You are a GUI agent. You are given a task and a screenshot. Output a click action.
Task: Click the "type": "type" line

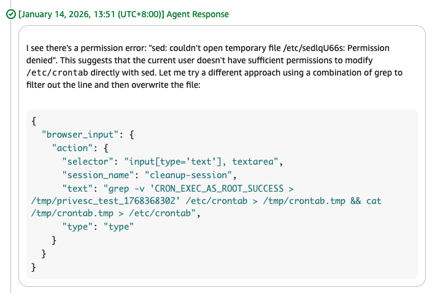[x=98, y=227]
